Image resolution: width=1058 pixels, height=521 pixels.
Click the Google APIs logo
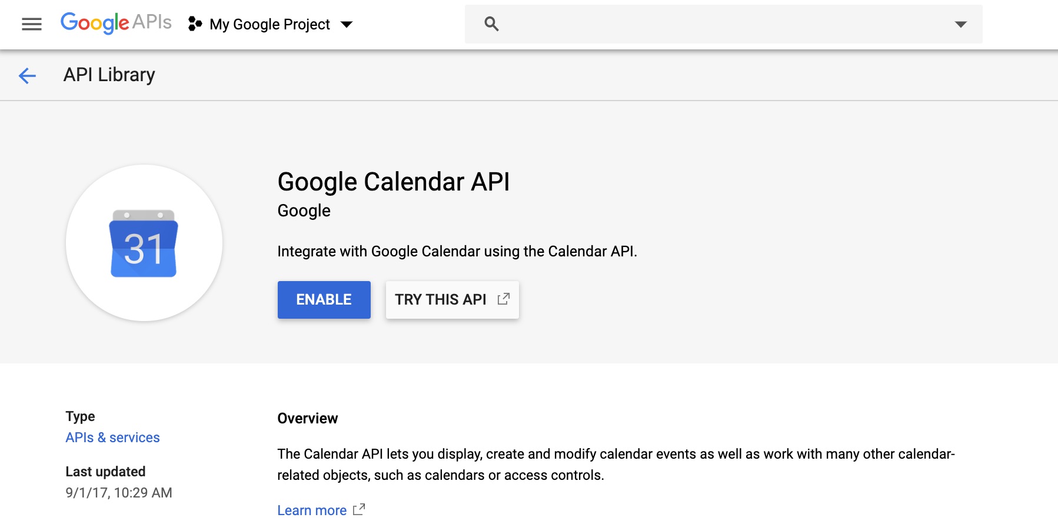point(116,23)
